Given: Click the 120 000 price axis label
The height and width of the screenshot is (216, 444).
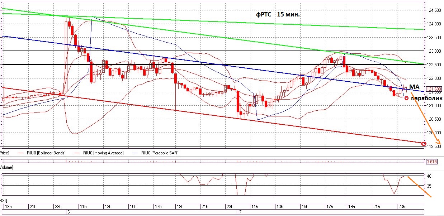Looking at the screenshot, I should pyautogui.click(x=434, y=133).
